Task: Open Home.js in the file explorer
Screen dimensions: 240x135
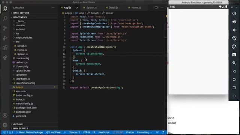Action: (x=22, y=50)
